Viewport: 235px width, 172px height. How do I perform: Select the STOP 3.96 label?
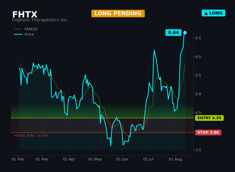point(208,133)
